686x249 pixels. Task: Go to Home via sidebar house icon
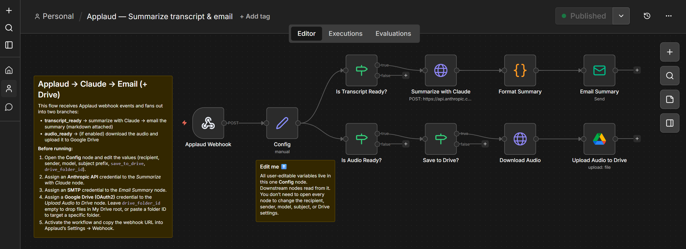(x=9, y=70)
